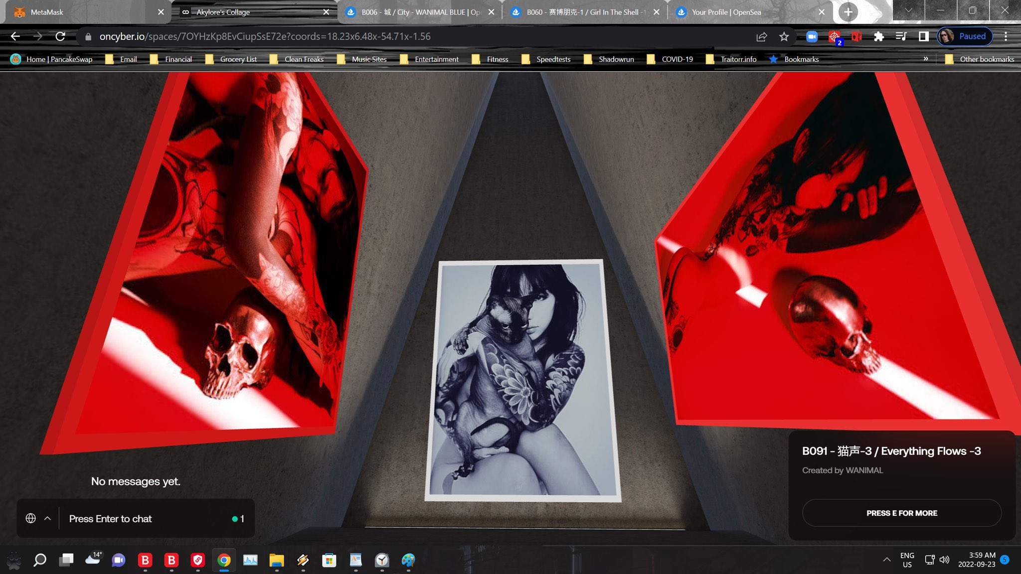Click the Paused profile button
Viewport: 1021px width, 574px height.
point(965,36)
